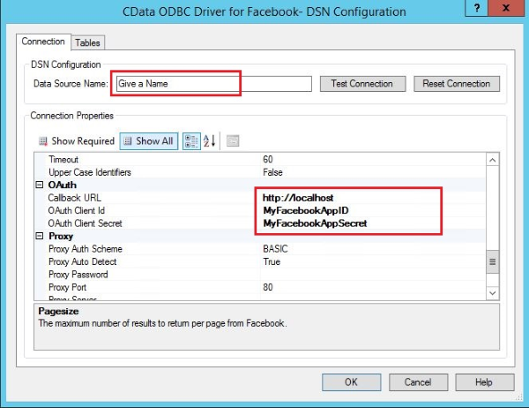Switch to the Tables tab
Screen dimensions: 529x408
pos(87,42)
